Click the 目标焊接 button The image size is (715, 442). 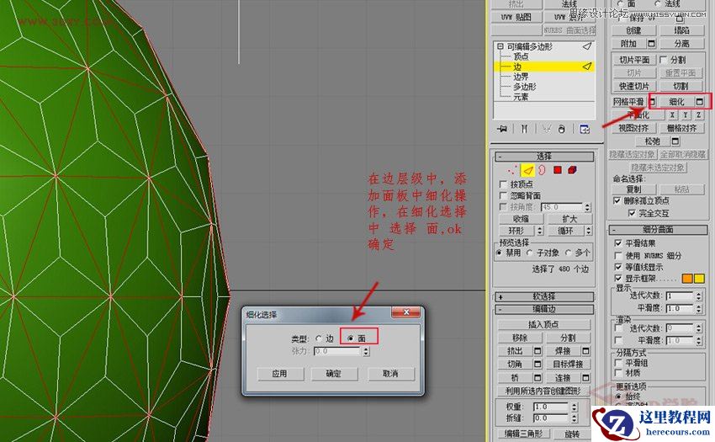point(568,364)
